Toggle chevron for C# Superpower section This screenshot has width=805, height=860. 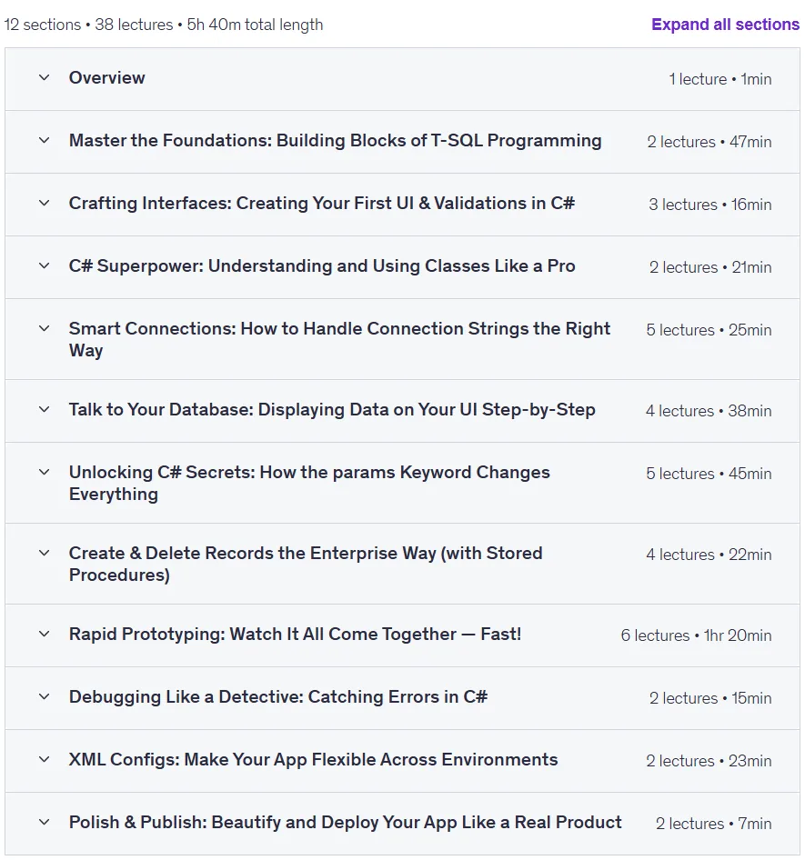[45, 265]
